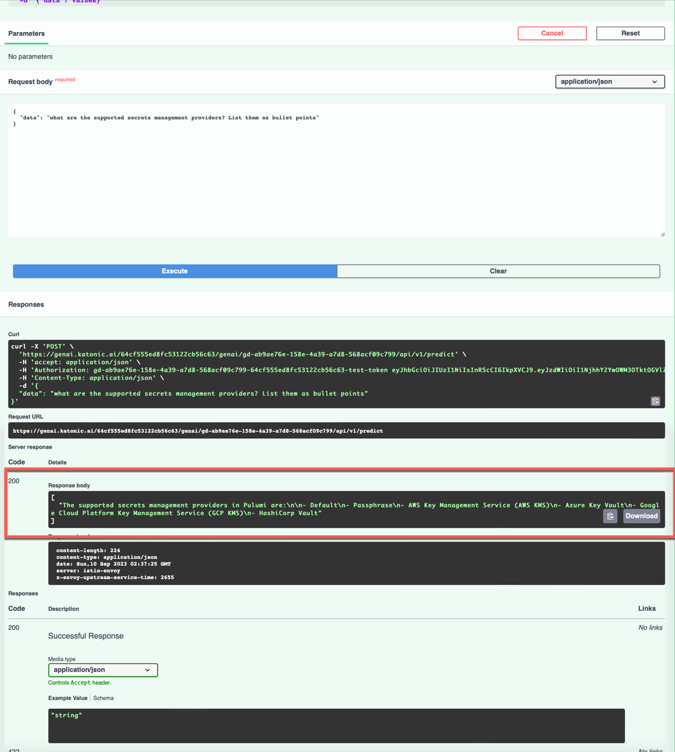Download the response body

tap(641, 516)
